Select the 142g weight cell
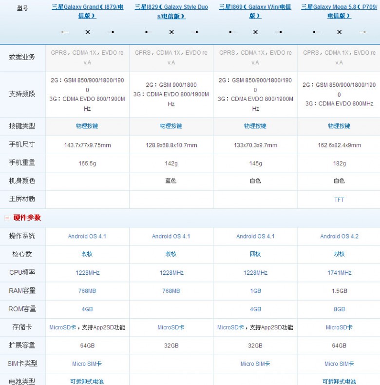Screen dimensions: 380x385 coord(171,163)
